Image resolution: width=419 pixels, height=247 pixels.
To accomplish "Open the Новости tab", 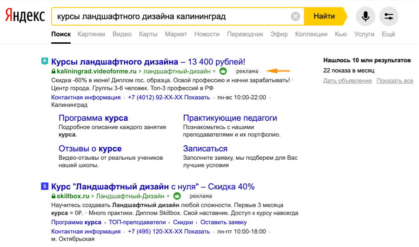I will (x=207, y=34).
